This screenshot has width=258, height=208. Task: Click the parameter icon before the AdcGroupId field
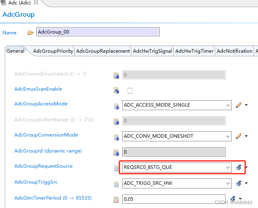(116, 153)
